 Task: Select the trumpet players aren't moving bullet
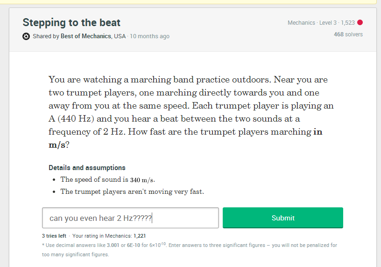132,192
